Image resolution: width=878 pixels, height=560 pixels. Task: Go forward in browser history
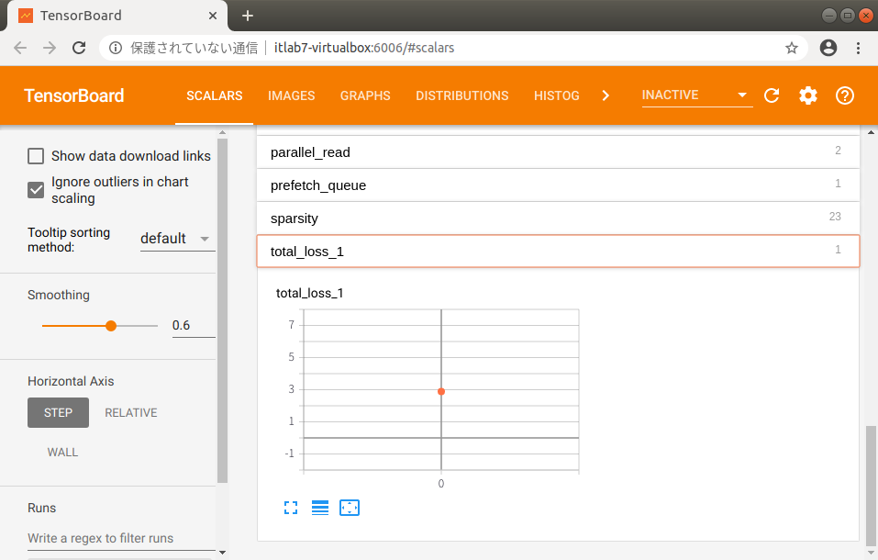point(50,49)
